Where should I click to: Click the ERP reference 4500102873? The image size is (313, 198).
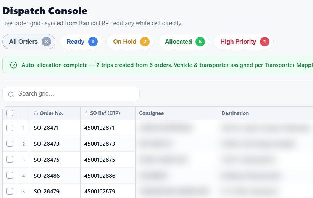pos(99,144)
